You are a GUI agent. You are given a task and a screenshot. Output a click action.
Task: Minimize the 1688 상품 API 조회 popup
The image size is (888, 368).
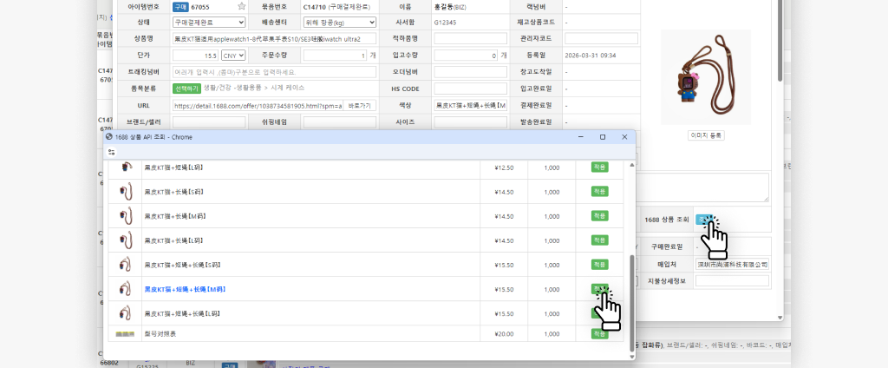(x=580, y=137)
